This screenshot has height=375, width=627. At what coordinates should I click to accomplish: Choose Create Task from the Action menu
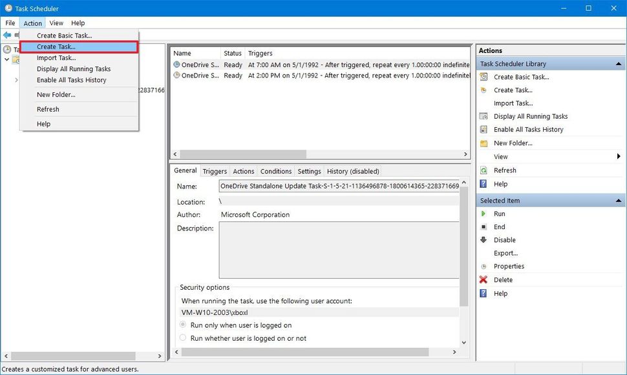coord(56,46)
